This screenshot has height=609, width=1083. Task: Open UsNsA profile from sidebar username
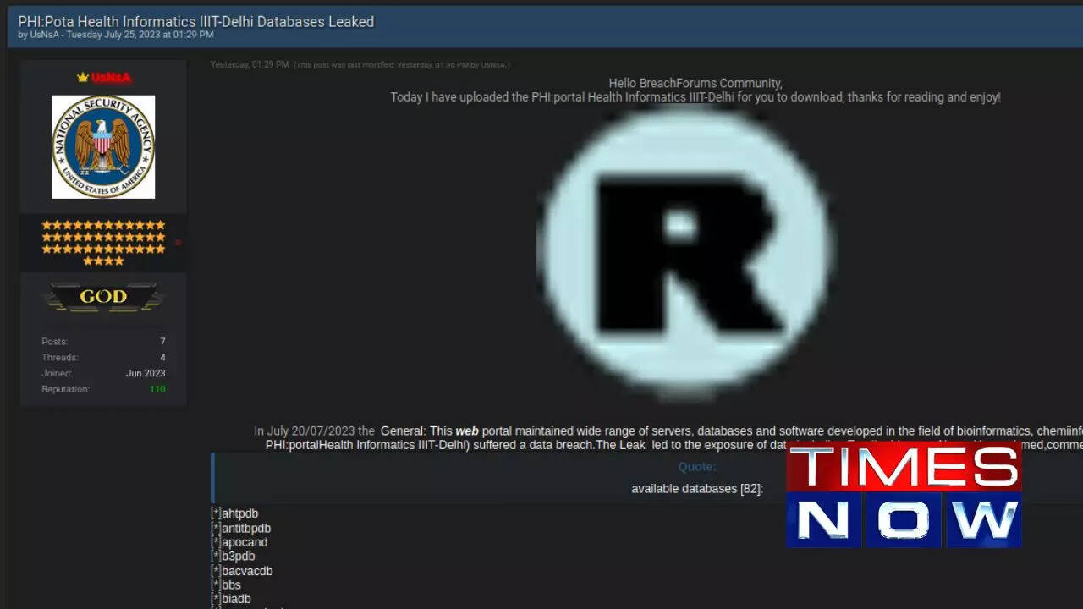111,77
